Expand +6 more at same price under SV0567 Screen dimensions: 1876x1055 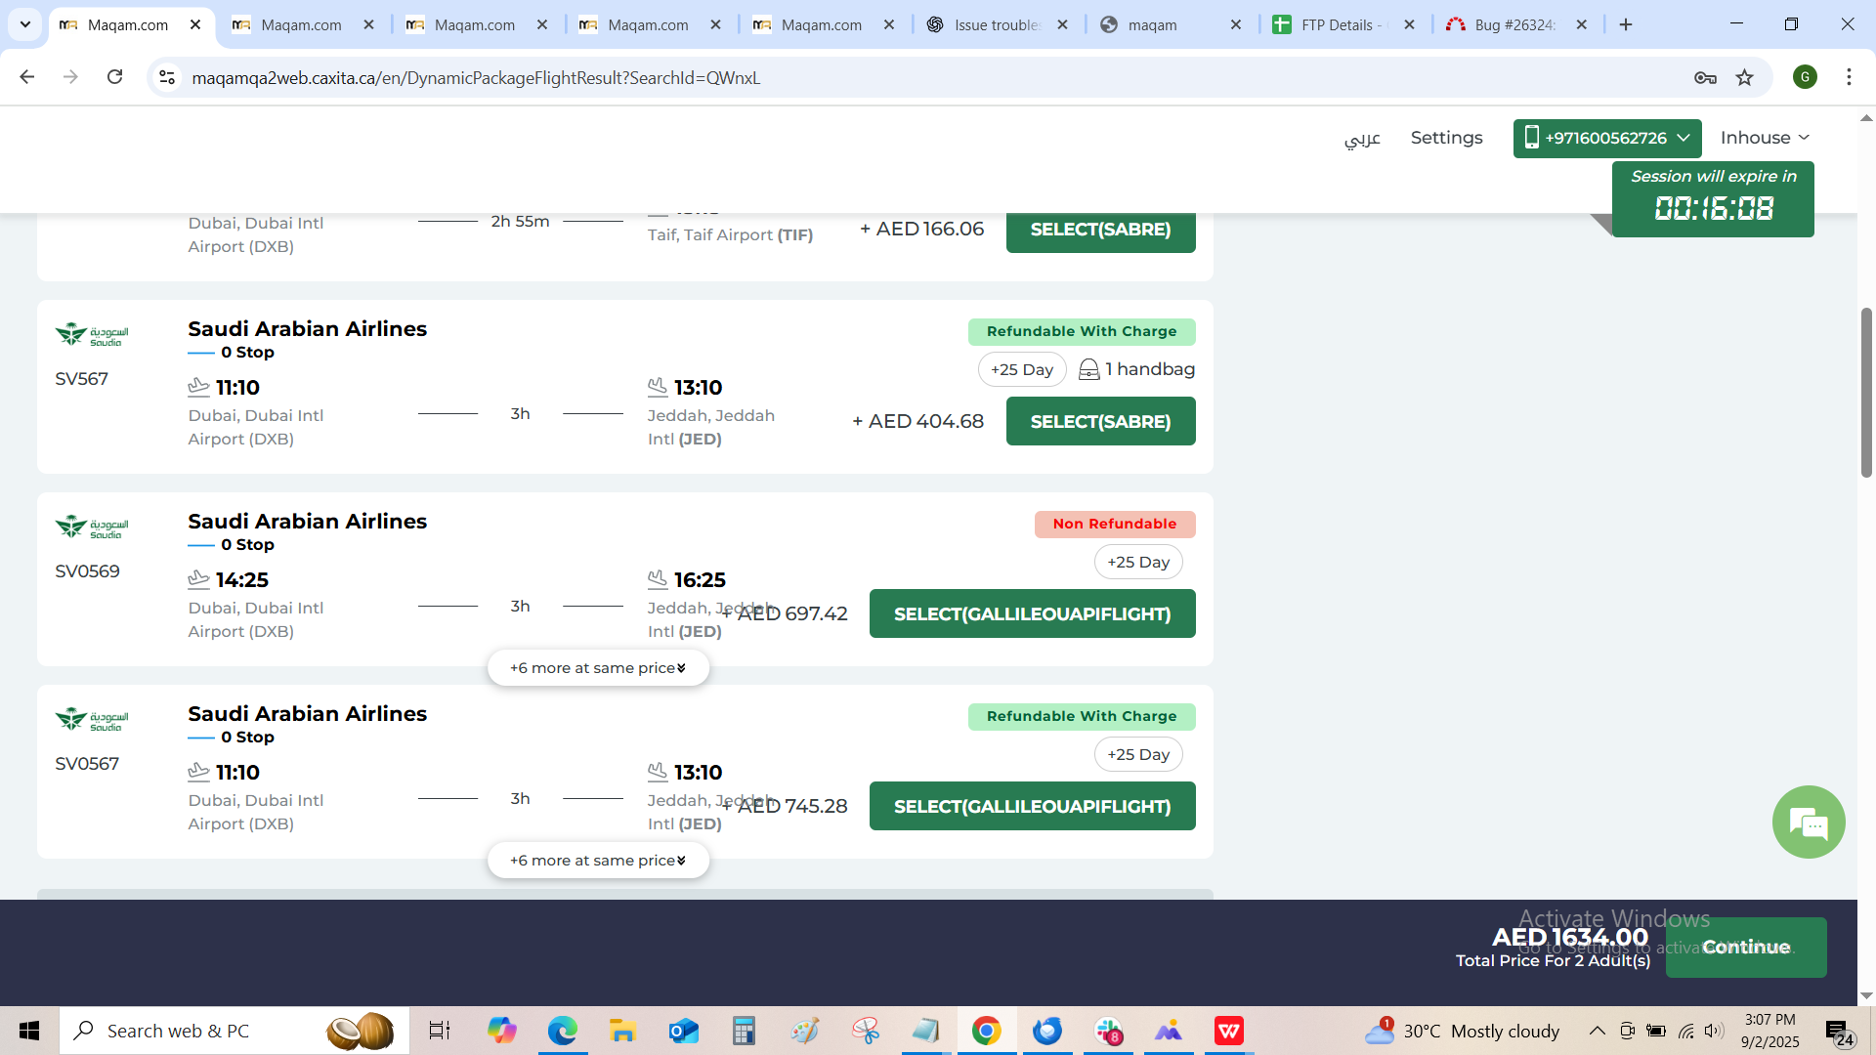598,861
